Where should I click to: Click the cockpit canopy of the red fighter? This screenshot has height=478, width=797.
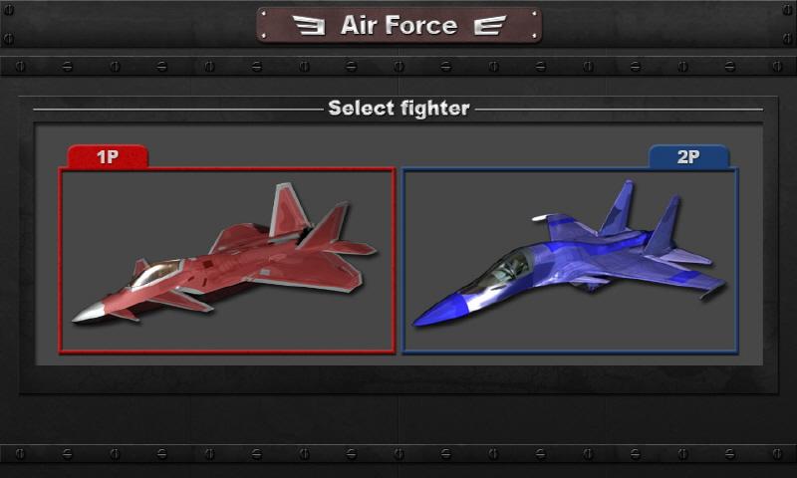[156, 272]
